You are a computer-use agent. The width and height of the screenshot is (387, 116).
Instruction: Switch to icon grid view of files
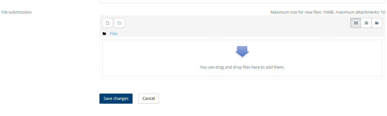coord(356,23)
